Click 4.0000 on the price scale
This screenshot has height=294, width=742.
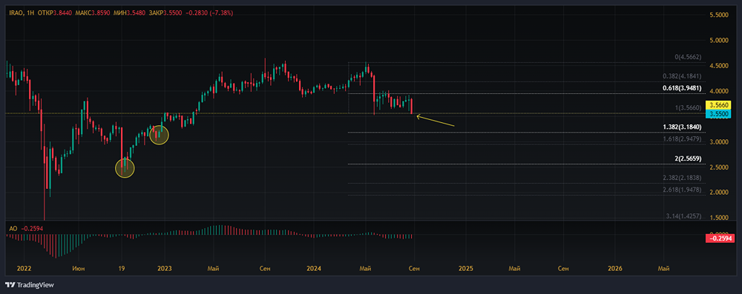[x=719, y=91]
